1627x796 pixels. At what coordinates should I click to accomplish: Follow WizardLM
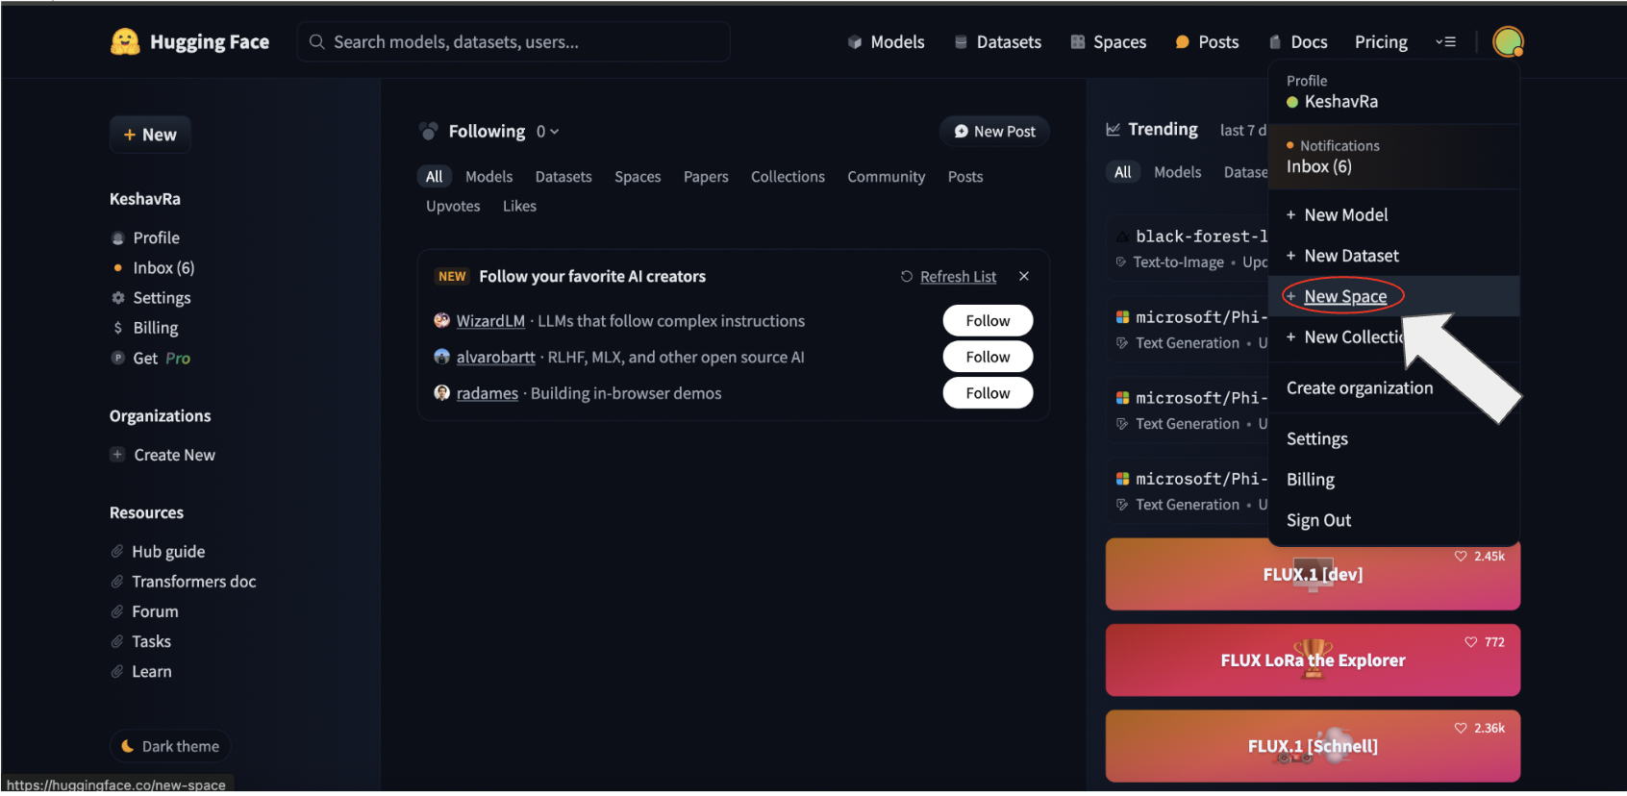[x=988, y=321]
